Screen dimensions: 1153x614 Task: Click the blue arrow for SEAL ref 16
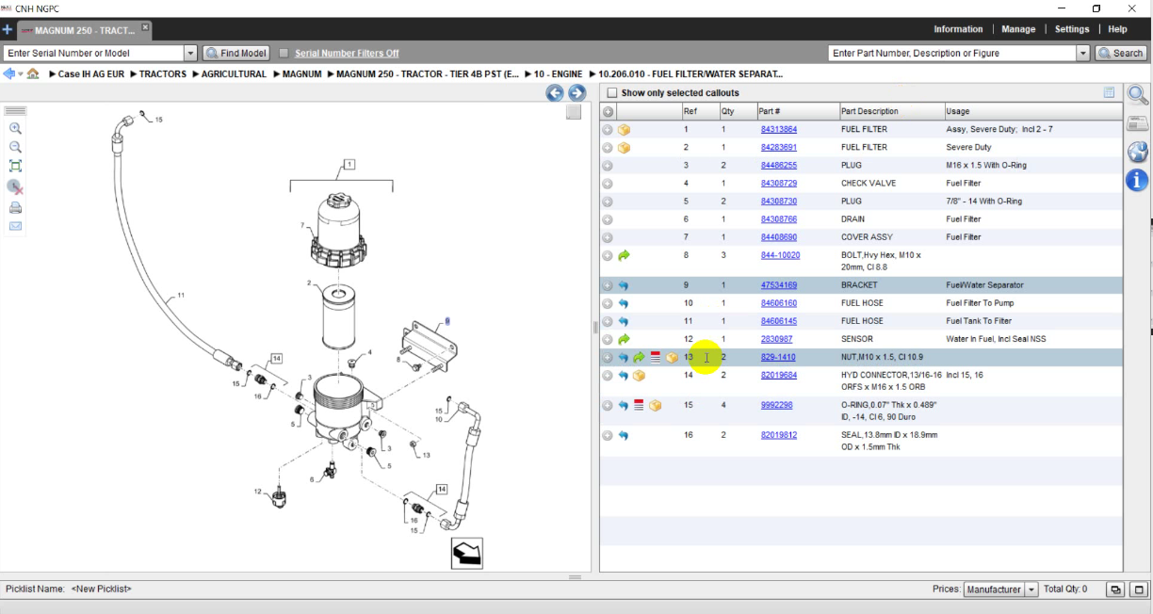(624, 435)
